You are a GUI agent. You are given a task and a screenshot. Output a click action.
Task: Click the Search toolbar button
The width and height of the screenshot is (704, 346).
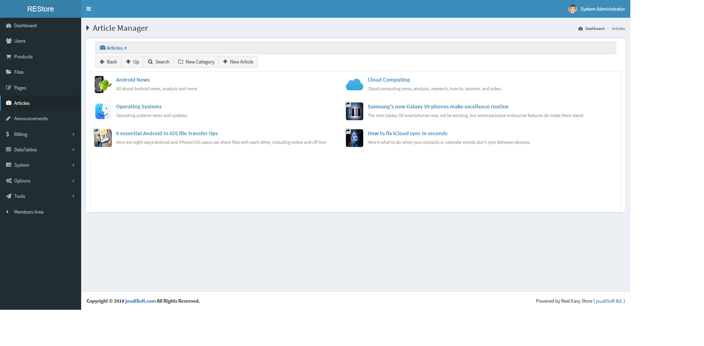coord(159,62)
